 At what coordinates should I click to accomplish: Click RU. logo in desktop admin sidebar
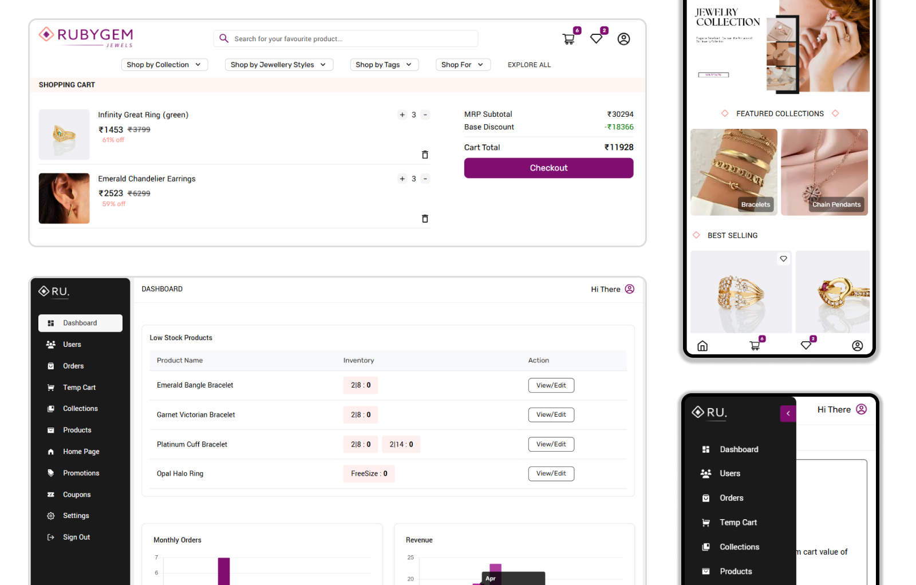click(54, 291)
